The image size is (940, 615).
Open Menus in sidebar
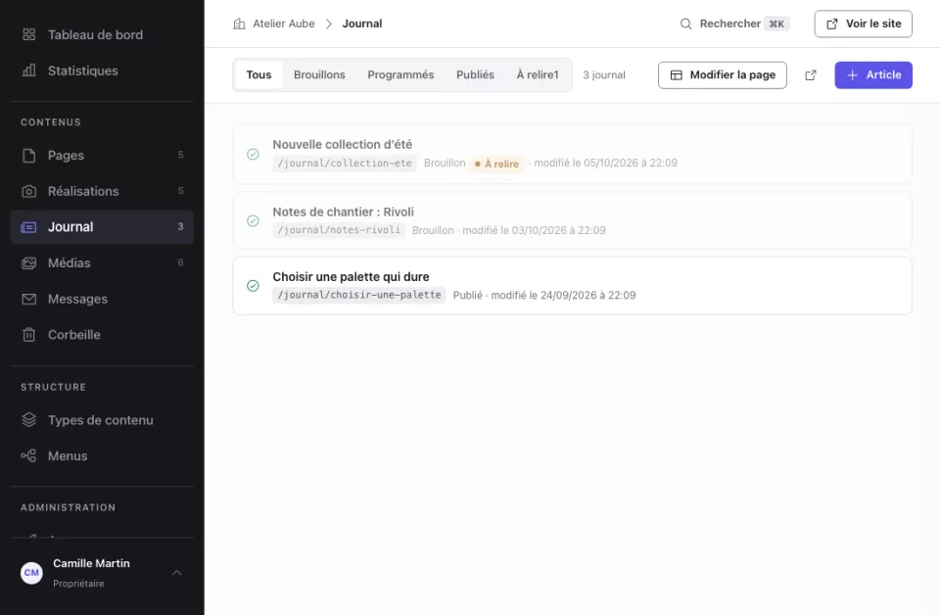pyautogui.click(x=102, y=456)
